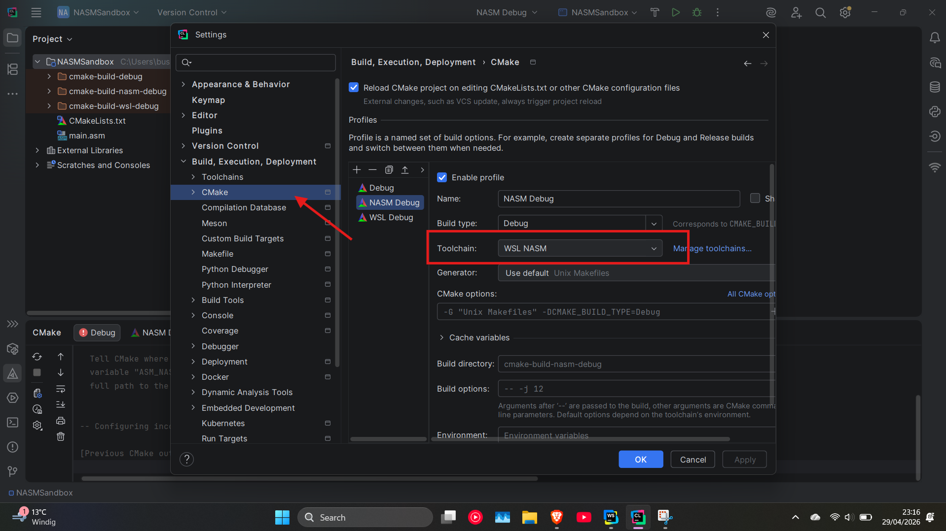The image size is (946, 531).
Task: Open CMakeLists.txt in project tree
Action: tap(97, 121)
